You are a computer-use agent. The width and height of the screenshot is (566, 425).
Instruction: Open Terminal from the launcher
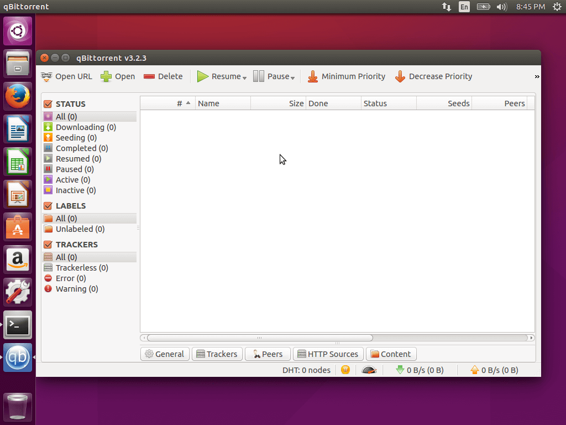click(18, 325)
